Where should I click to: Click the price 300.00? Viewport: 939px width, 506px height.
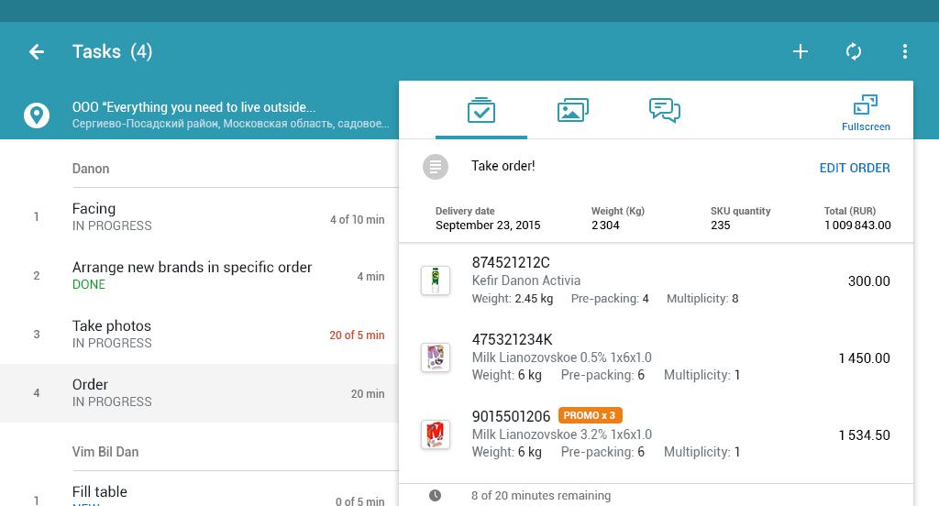869,280
